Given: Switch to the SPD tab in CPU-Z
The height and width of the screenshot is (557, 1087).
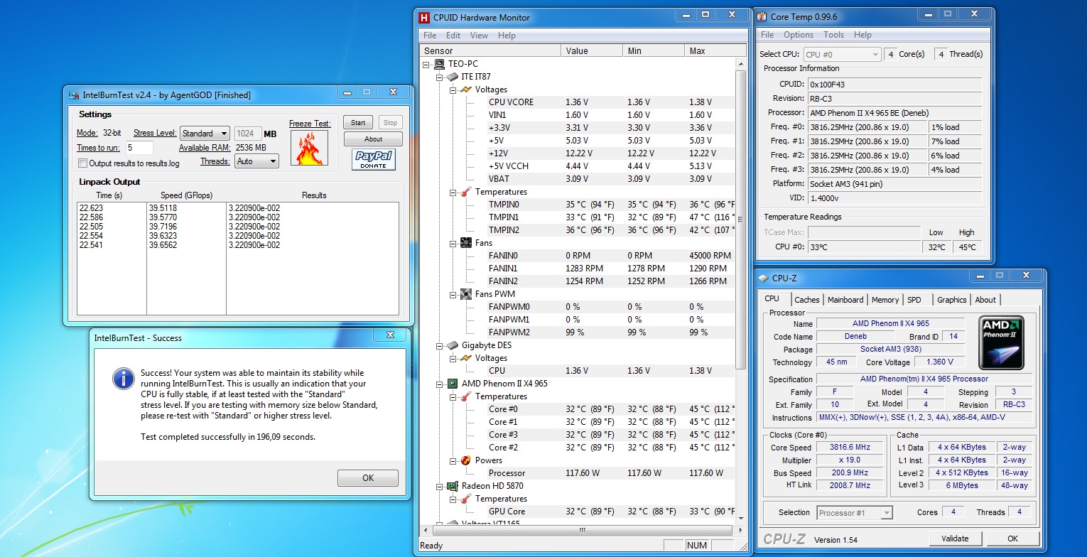Looking at the screenshot, I should [x=914, y=300].
